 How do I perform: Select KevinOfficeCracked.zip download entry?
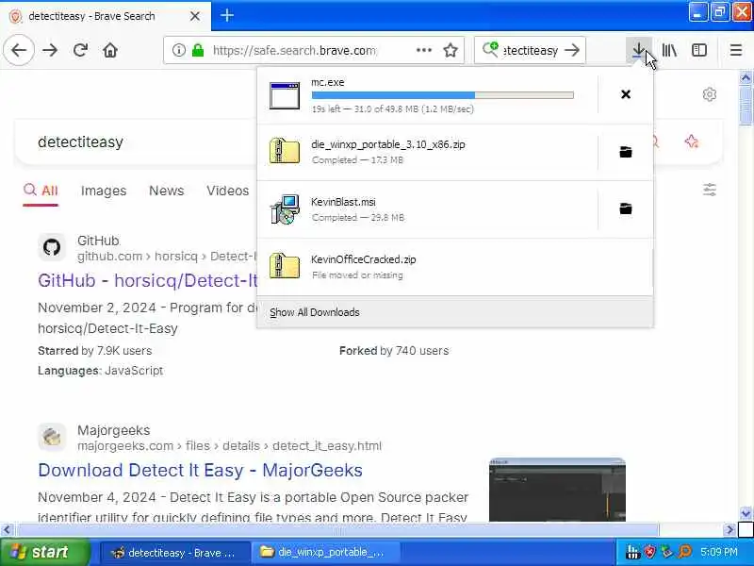click(455, 267)
